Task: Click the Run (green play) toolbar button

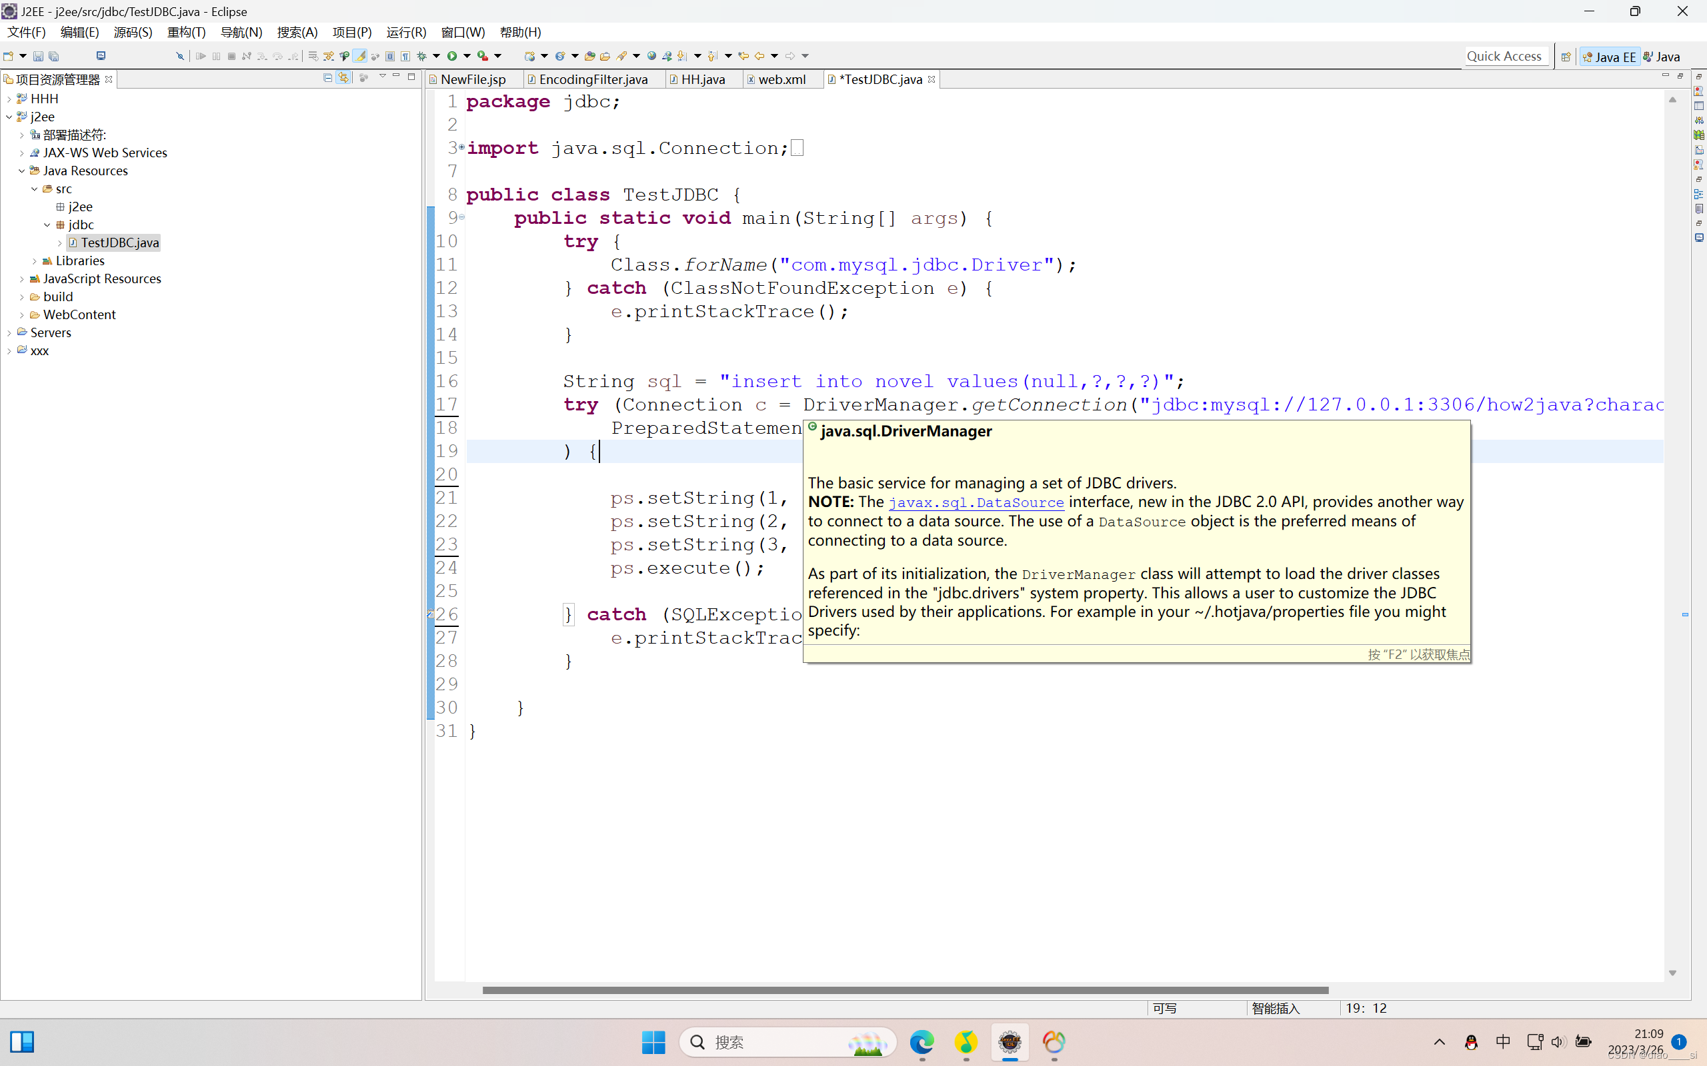Action: [452, 56]
